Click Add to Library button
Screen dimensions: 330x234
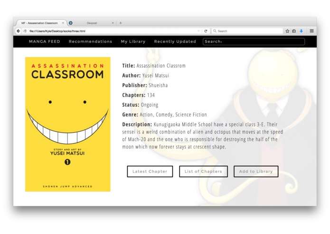click(256, 171)
